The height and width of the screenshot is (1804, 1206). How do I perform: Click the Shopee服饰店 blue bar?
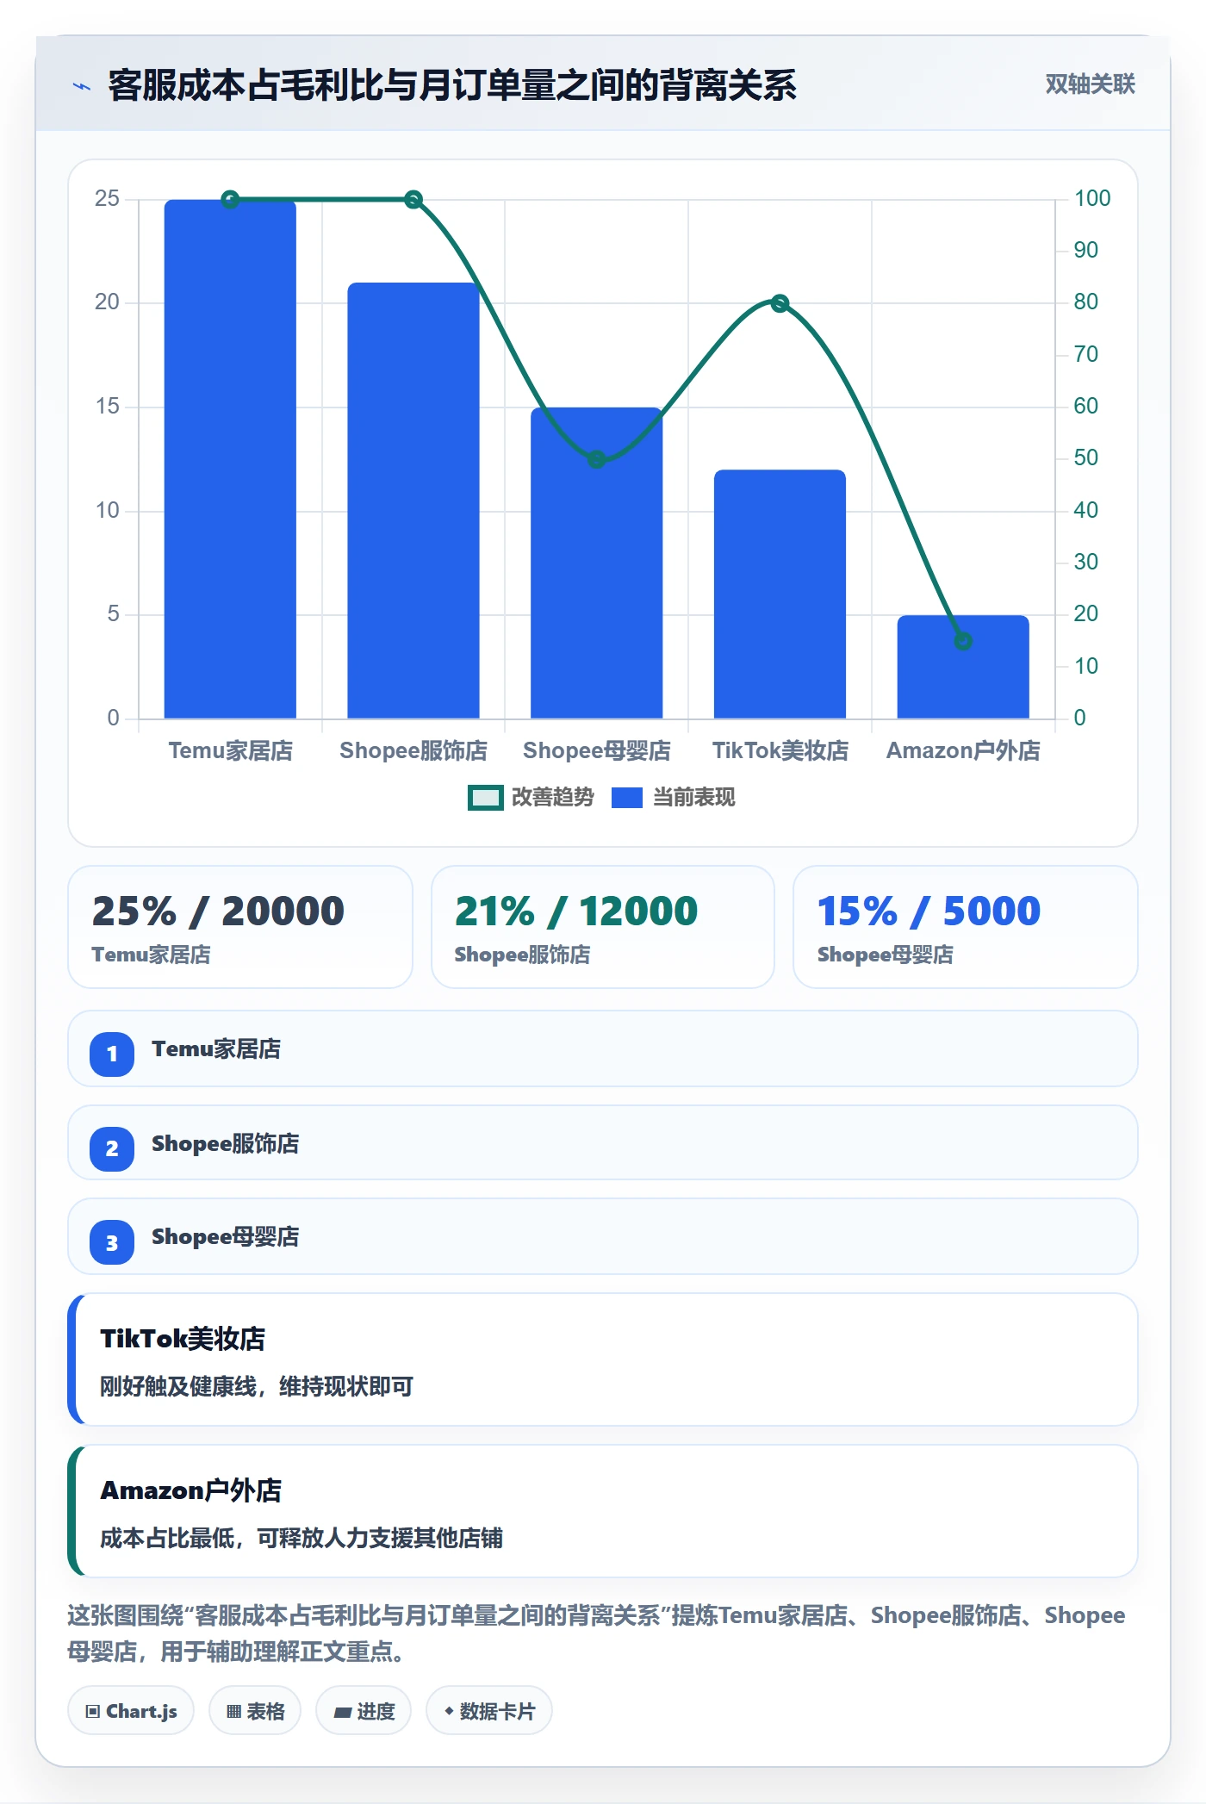[413, 501]
